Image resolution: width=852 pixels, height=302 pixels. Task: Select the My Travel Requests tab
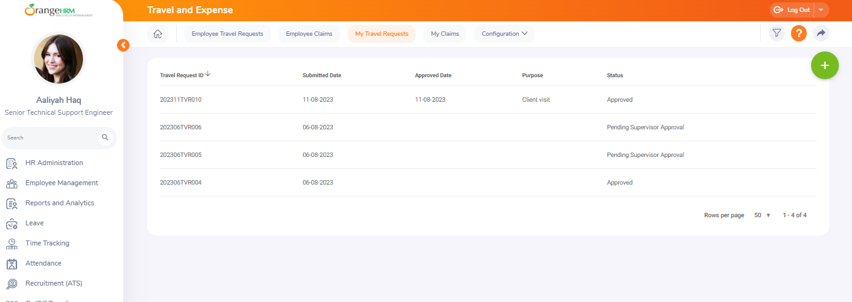(x=382, y=34)
